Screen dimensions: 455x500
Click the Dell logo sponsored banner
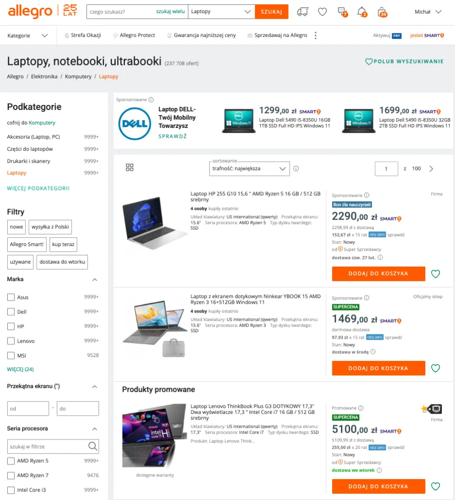[135, 124]
